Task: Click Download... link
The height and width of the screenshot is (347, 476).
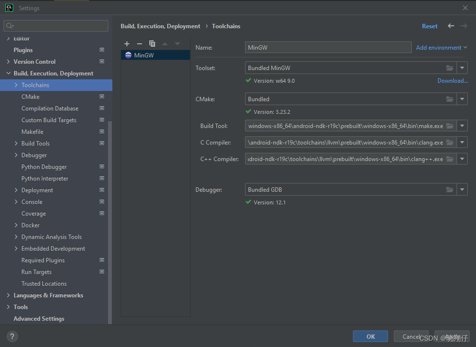Action: click(453, 80)
